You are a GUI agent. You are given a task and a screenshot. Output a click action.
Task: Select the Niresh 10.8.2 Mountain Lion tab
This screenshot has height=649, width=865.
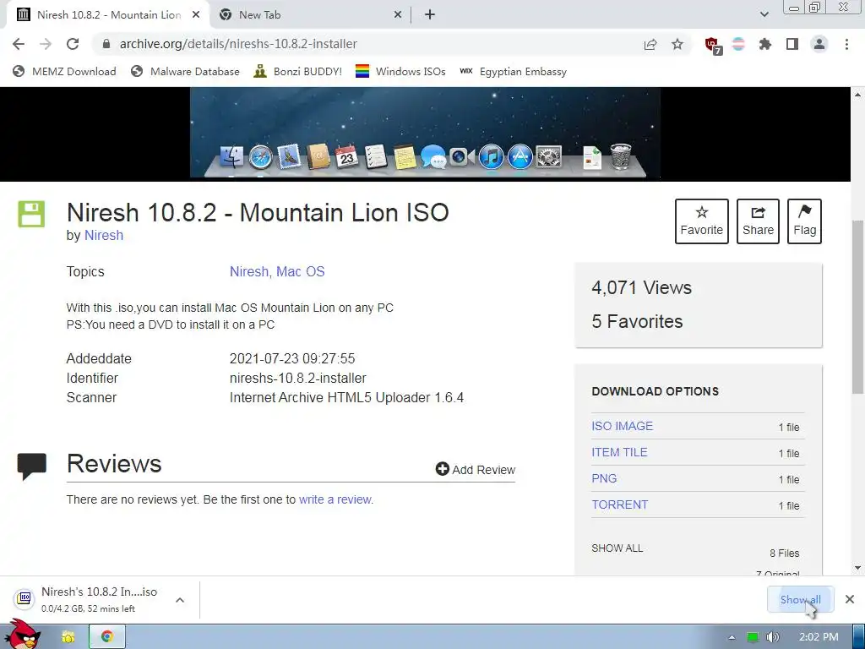[108, 15]
